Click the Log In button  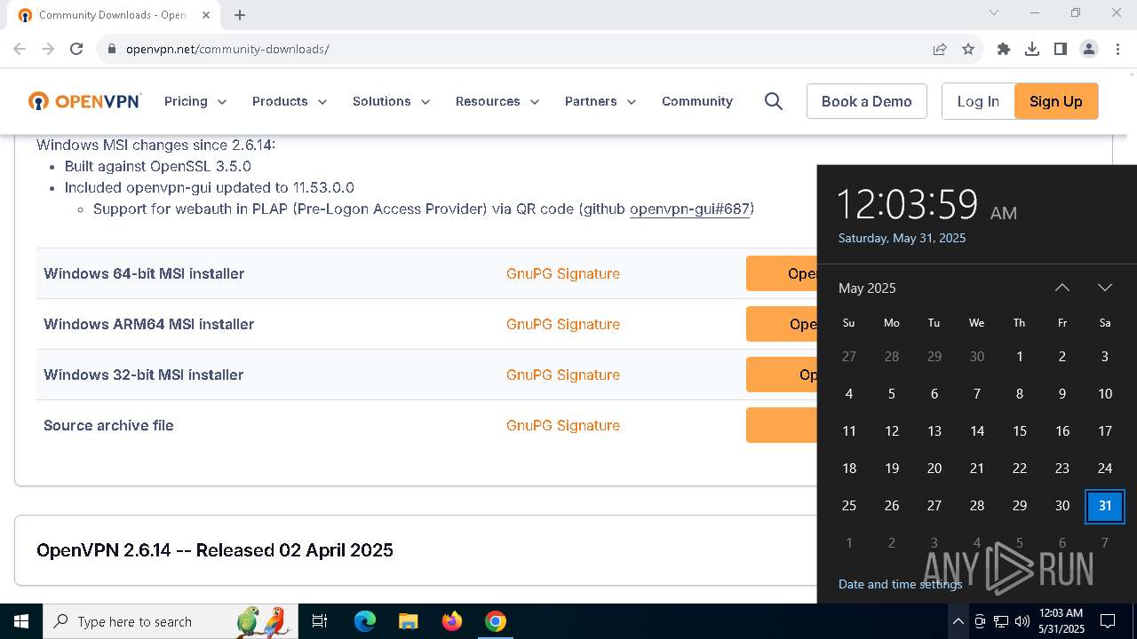point(978,101)
